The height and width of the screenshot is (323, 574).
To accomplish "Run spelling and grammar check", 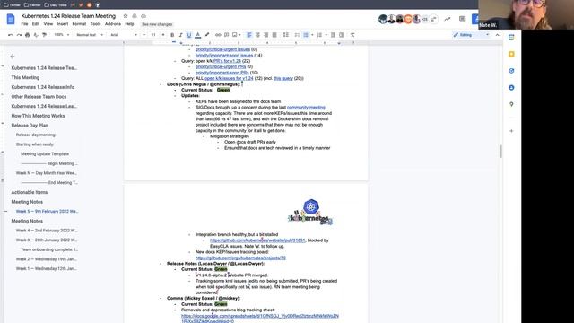I will (x=36, y=35).
